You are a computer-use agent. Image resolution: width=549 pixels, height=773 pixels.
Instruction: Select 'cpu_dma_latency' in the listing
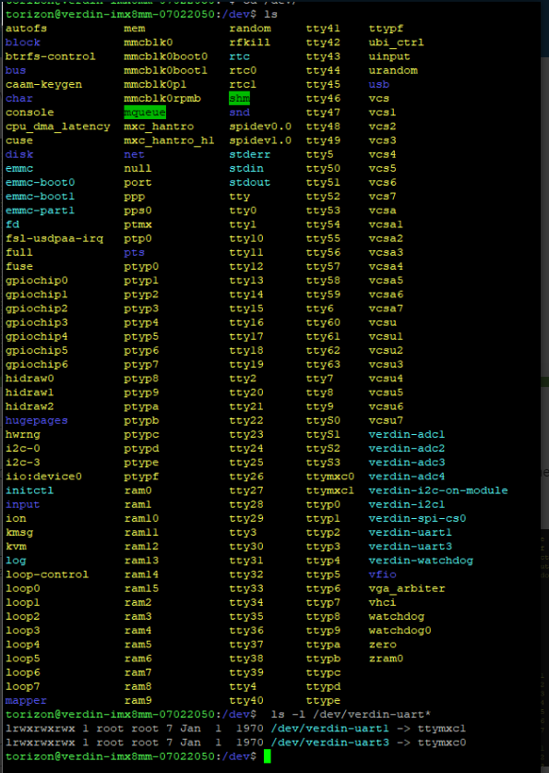click(x=57, y=127)
